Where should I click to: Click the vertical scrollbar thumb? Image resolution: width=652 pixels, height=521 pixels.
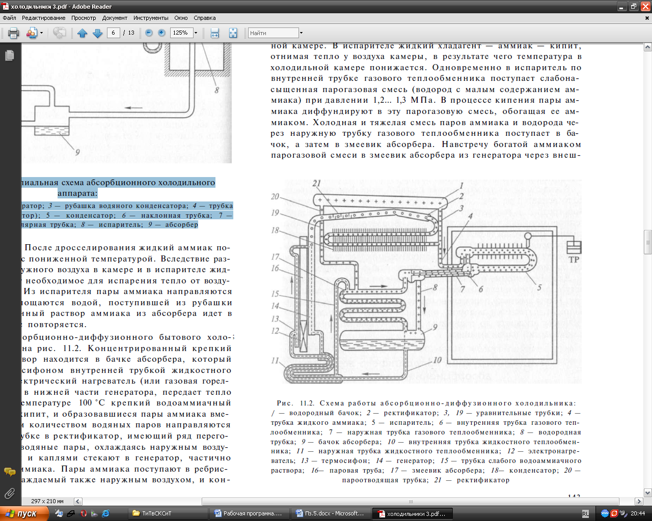[x=648, y=242]
